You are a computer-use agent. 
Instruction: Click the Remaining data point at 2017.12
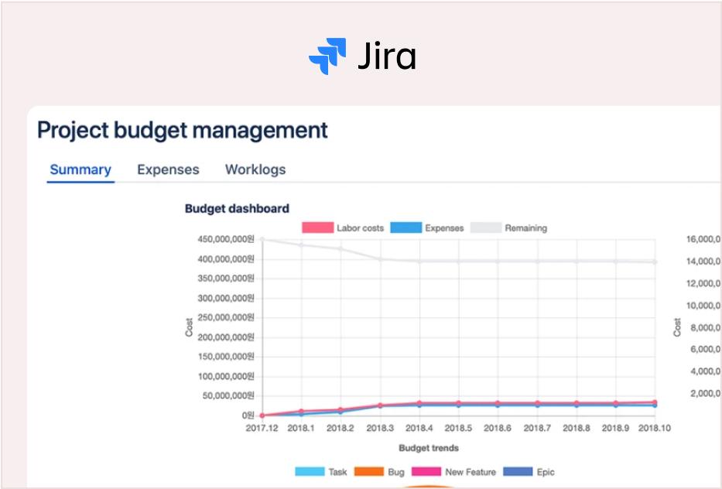pos(262,239)
